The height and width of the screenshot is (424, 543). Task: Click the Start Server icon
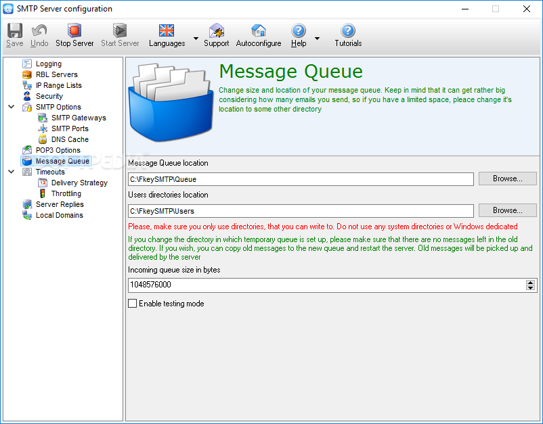tap(120, 30)
